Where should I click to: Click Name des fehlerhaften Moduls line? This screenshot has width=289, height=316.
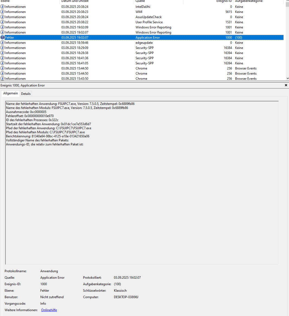coord(67,108)
